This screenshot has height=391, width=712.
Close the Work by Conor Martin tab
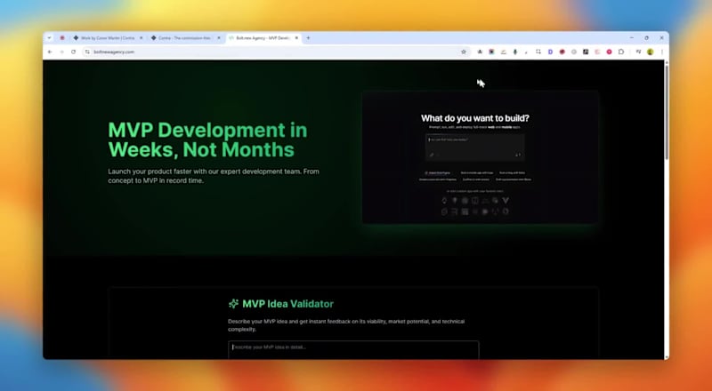tap(141, 38)
